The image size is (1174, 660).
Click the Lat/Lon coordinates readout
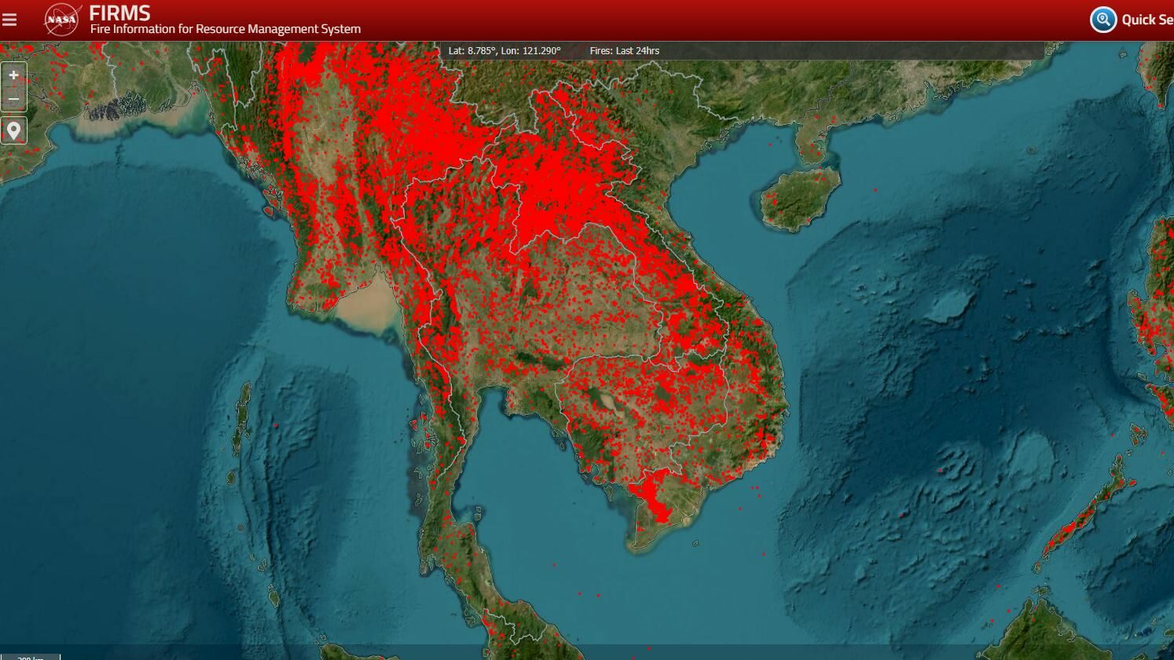504,50
